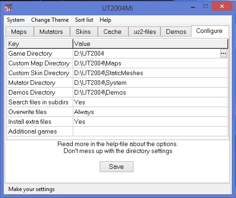Select the Additional games key label

coord(40,131)
